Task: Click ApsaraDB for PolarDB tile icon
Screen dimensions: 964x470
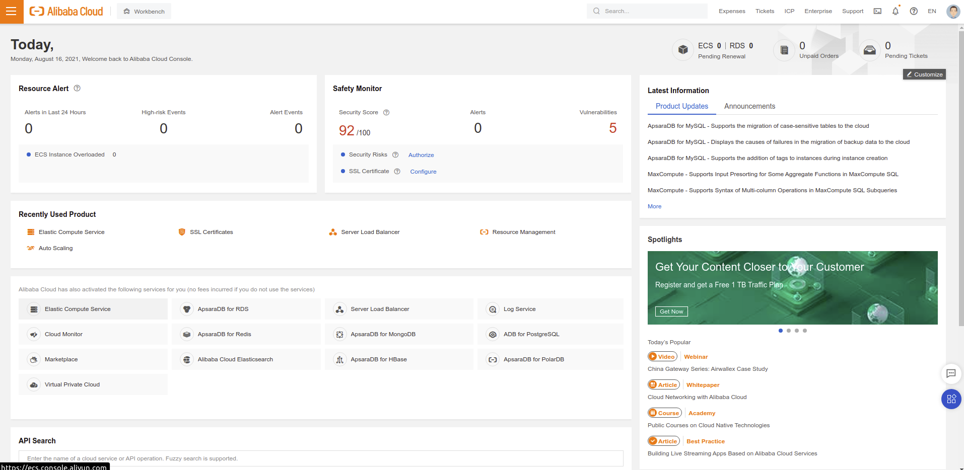Action: point(493,359)
